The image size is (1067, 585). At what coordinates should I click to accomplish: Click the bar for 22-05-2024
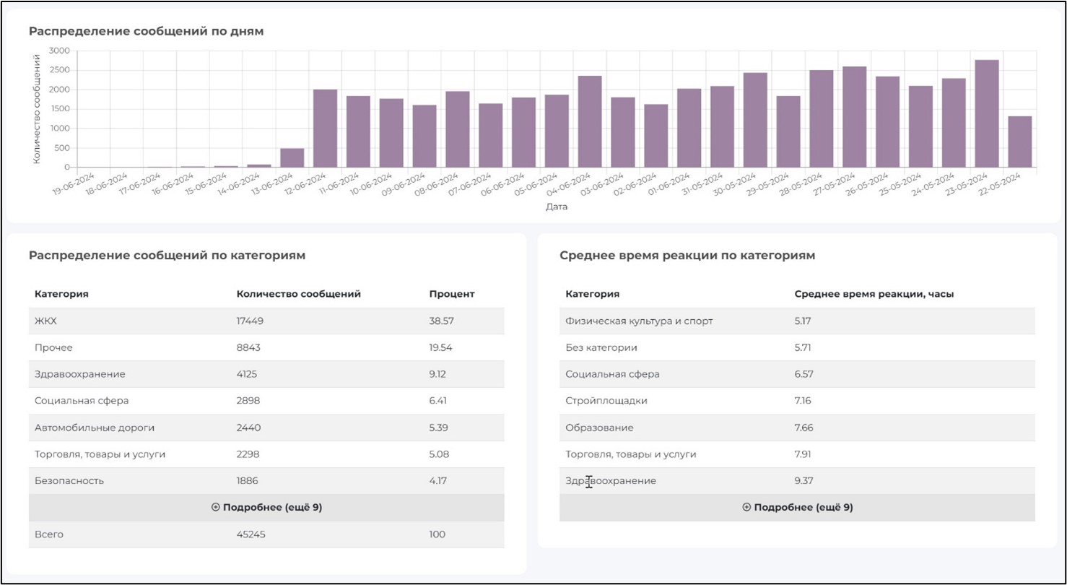click(x=1020, y=141)
